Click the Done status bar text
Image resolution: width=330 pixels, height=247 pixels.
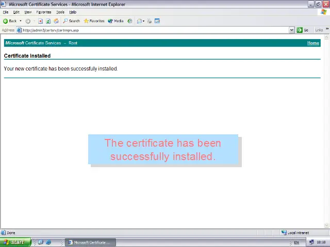click(11, 233)
